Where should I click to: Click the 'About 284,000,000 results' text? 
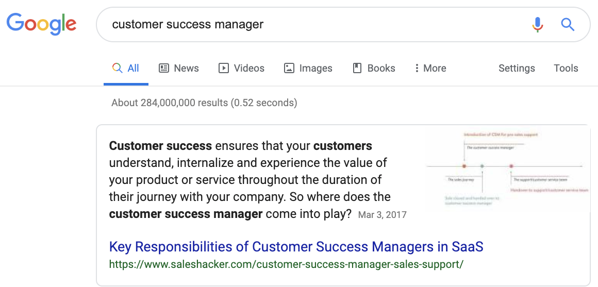click(x=204, y=103)
